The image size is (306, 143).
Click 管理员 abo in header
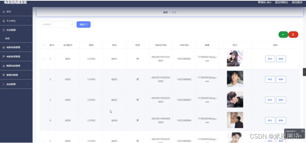coord(264,2)
